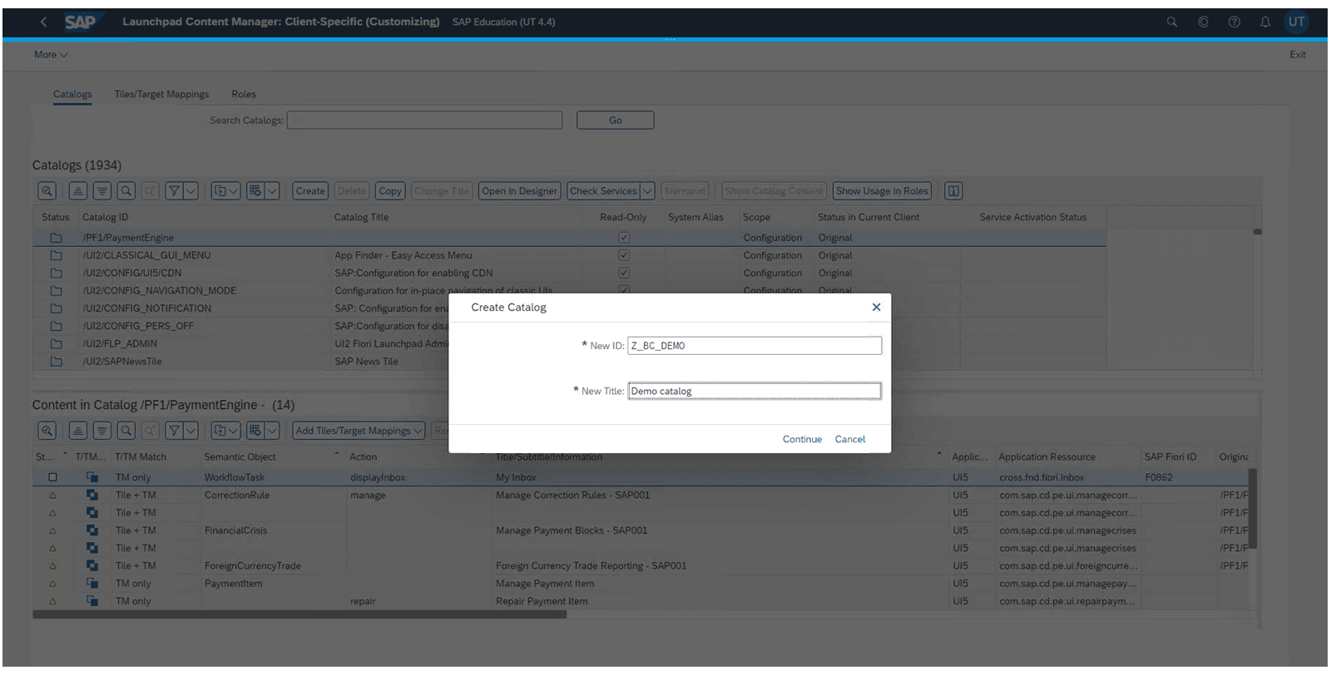This screenshot has width=1331, height=675.
Task: Click the horizontal scrollbar under the content table
Action: pos(299,615)
